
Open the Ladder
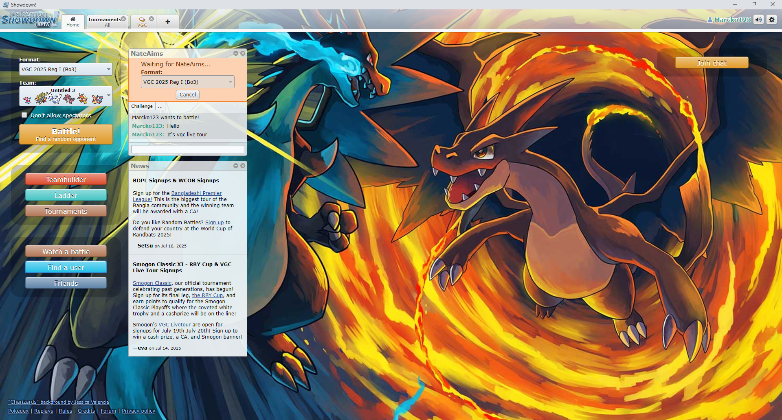tap(66, 195)
